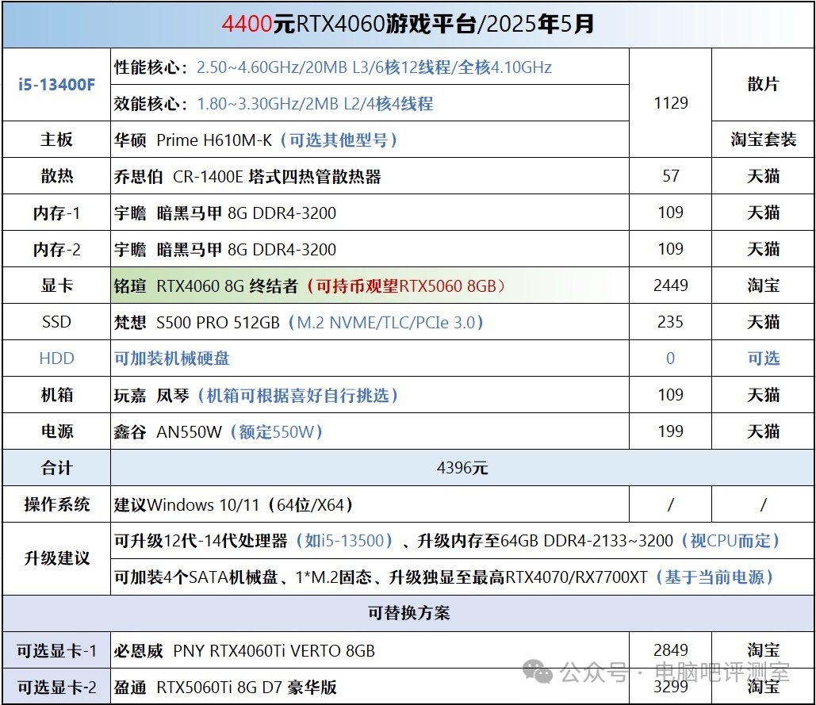Click the 华硕 Prime H610M-K motherboard entry

(255, 140)
